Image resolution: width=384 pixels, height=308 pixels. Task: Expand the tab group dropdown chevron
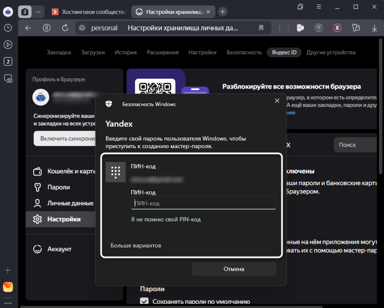38,12
